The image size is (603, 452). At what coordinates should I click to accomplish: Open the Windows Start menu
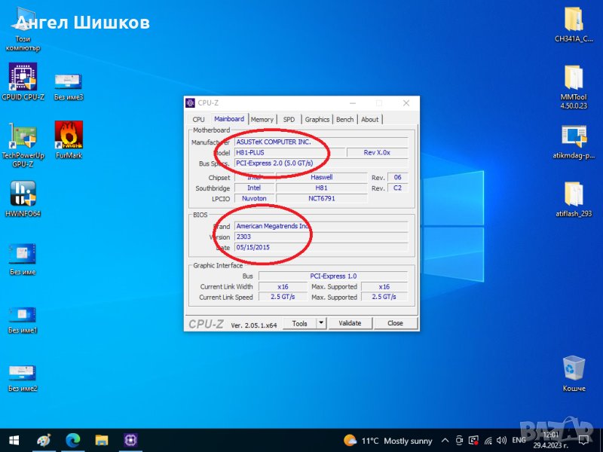pyautogui.click(x=14, y=440)
